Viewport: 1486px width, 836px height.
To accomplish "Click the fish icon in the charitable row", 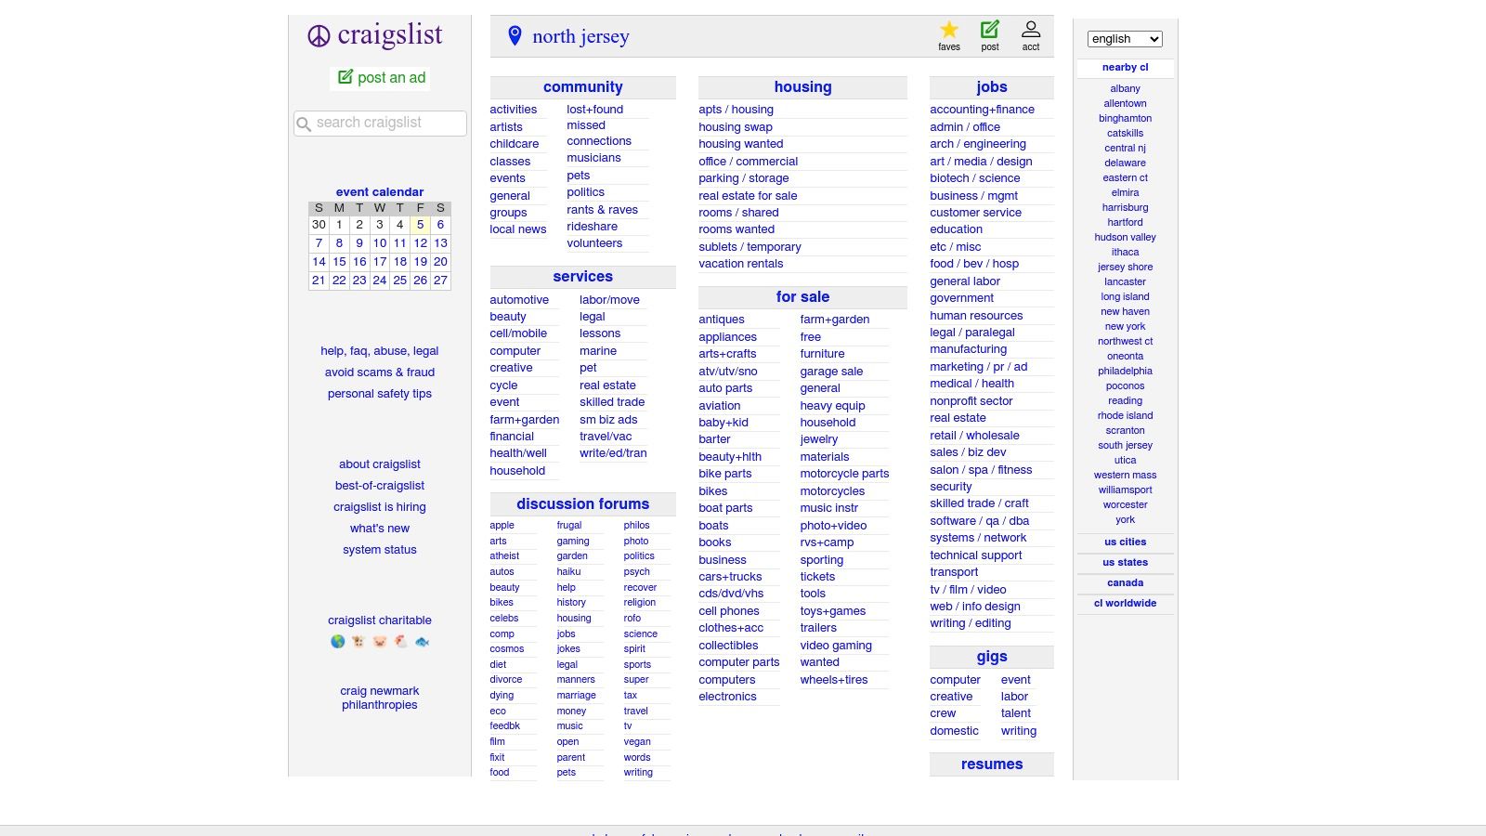I will click(x=421, y=641).
